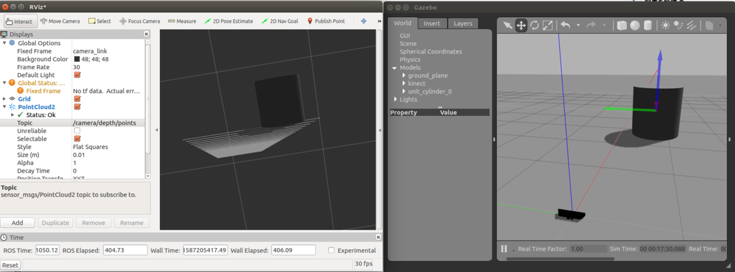Select Gazebo's scale mode tool
The width and height of the screenshot is (735, 272).
tap(548, 25)
